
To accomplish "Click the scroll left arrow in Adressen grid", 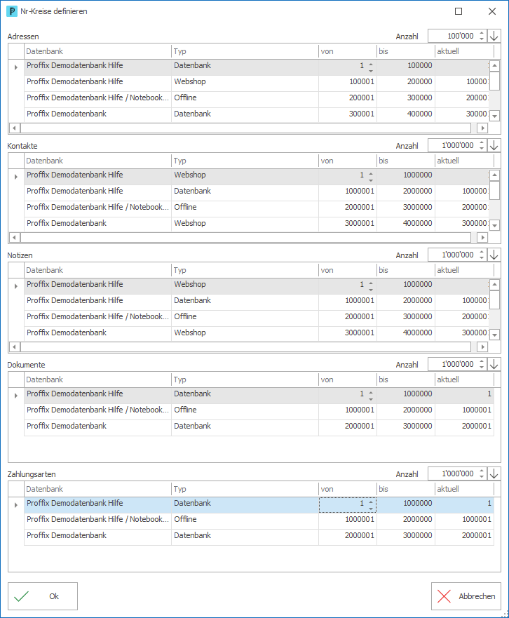I will point(15,128).
